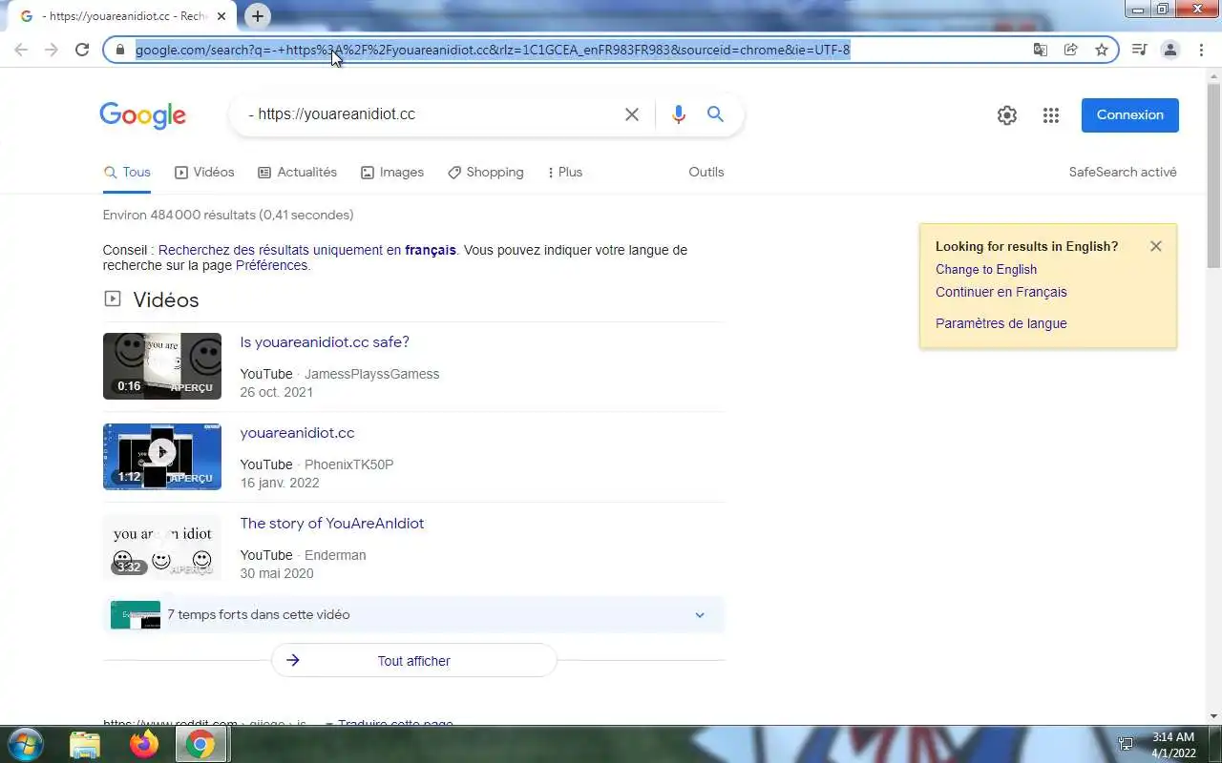Open the Google apps grid icon
The height and width of the screenshot is (763, 1222).
1051,115
